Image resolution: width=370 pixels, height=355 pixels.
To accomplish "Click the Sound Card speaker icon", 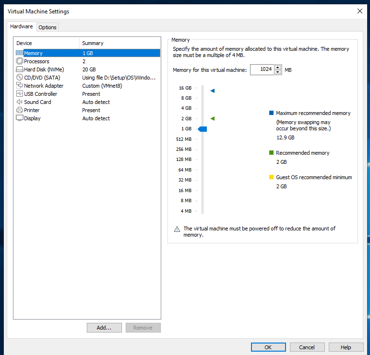I will tap(20, 102).
